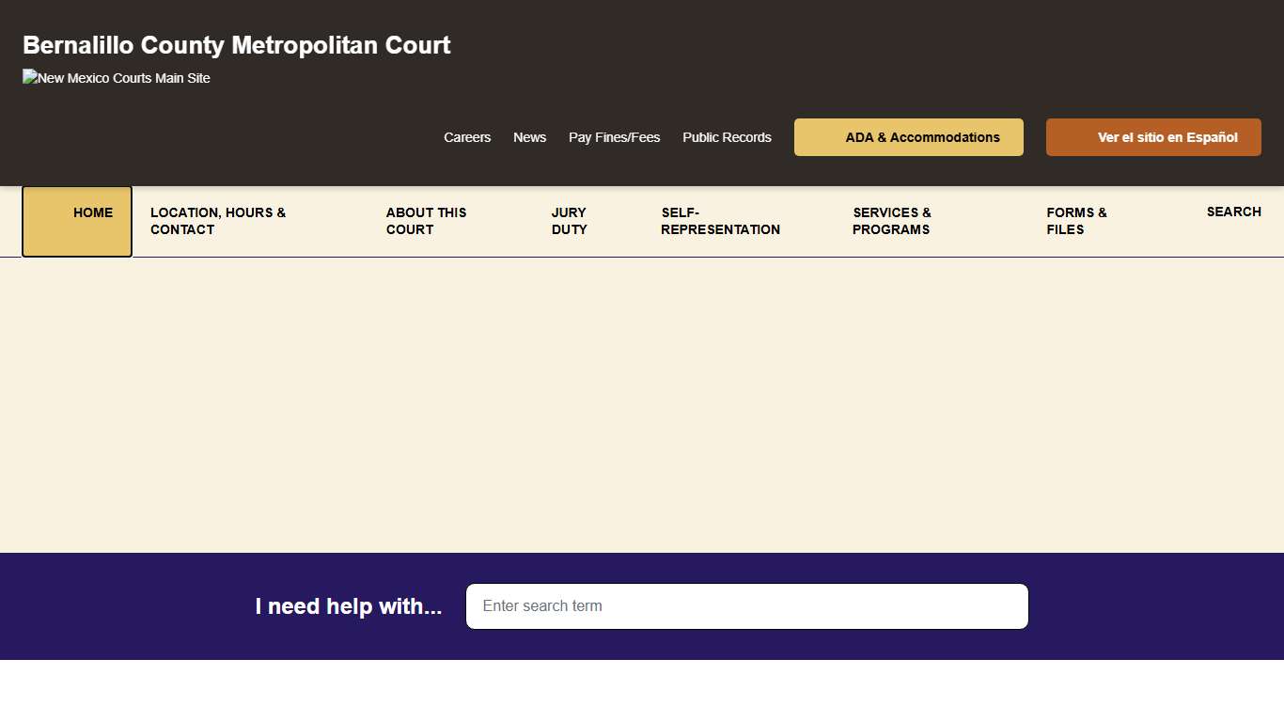The image size is (1284, 722).
Task: Click the I need help with prompt
Action: (x=349, y=606)
